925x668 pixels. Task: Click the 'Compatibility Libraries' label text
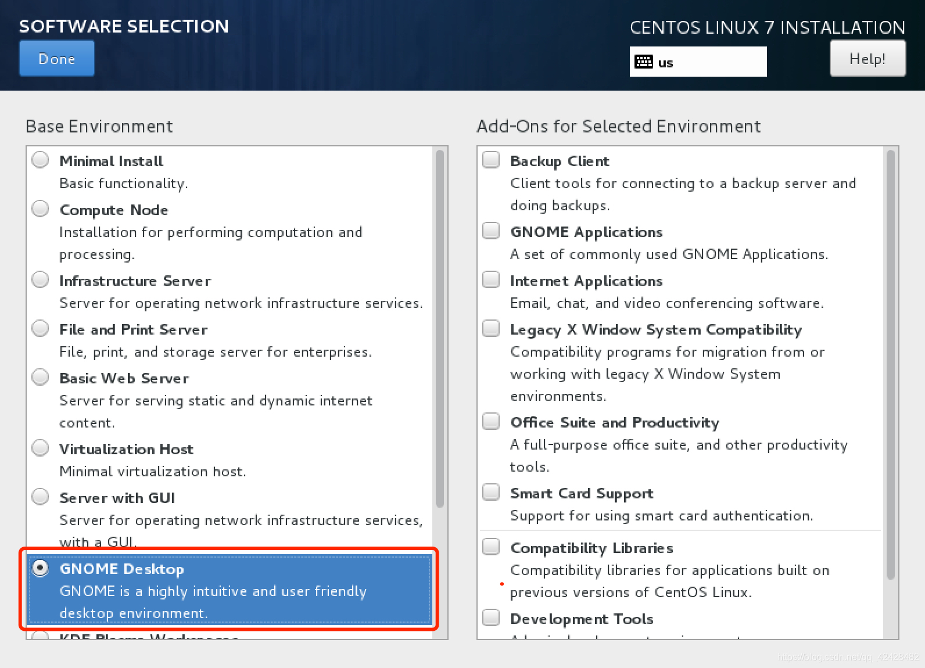point(592,548)
